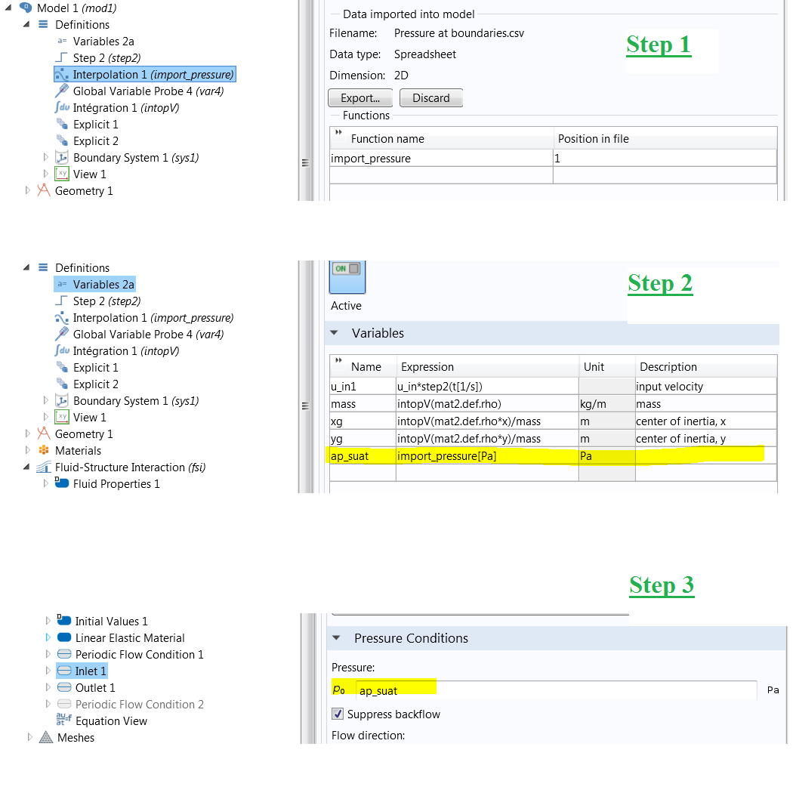Screen dimensions: 793x796
Task: Click the Pressure p0 input field
Action: click(x=555, y=690)
